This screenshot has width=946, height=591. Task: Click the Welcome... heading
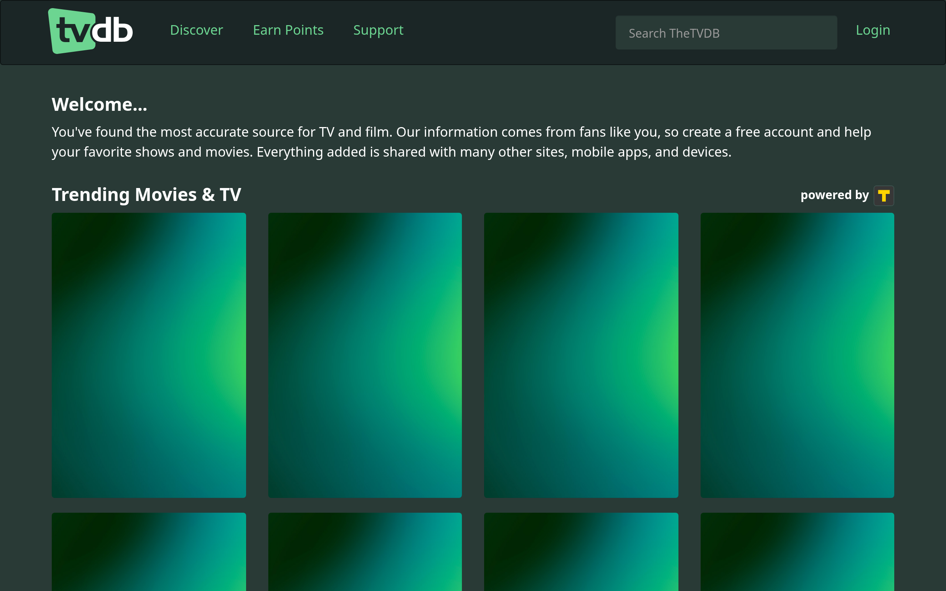coord(99,105)
